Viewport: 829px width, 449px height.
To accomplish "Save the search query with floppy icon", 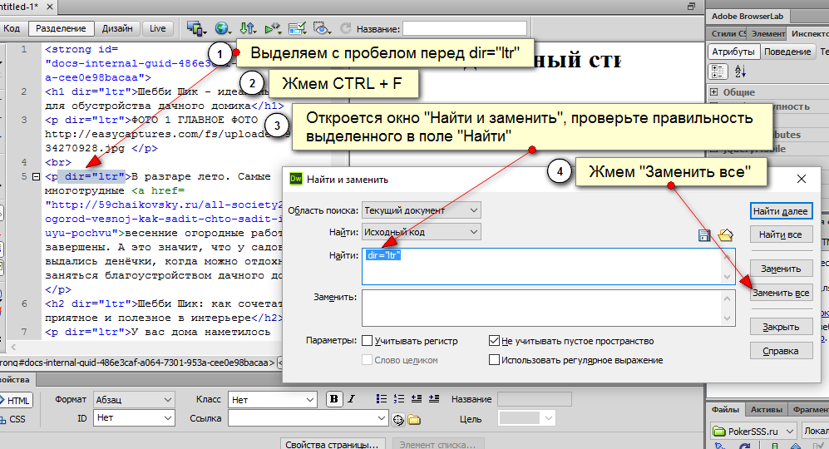I will (705, 235).
